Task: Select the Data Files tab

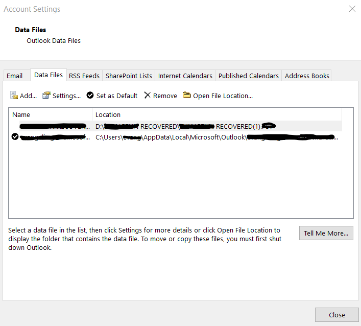Action: click(x=49, y=75)
